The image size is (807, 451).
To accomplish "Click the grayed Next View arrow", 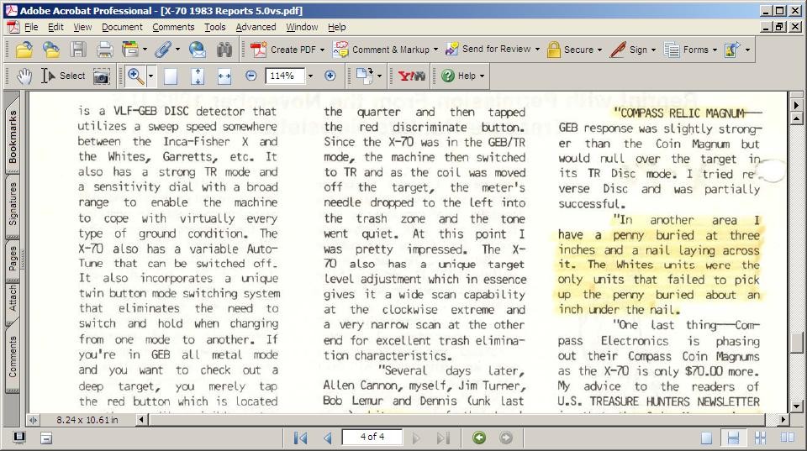I will [x=506, y=438].
